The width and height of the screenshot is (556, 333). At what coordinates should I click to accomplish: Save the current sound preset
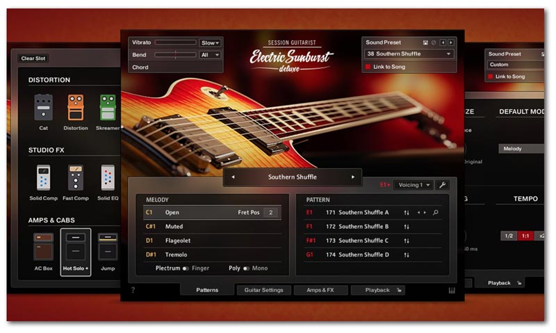425,42
